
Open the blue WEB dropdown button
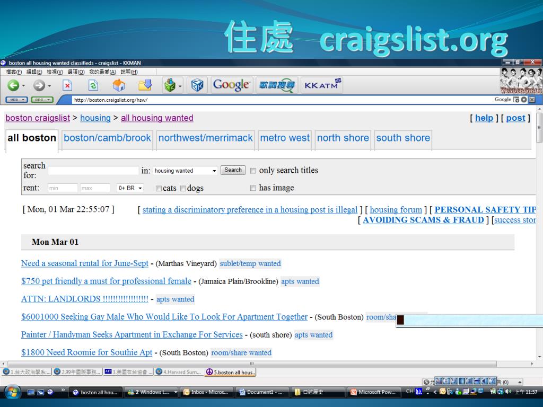pos(16,100)
